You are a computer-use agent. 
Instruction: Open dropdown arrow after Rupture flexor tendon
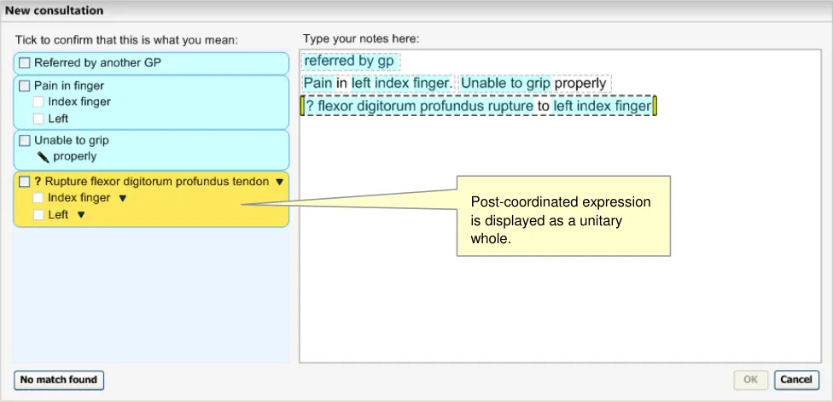pos(279,182)
